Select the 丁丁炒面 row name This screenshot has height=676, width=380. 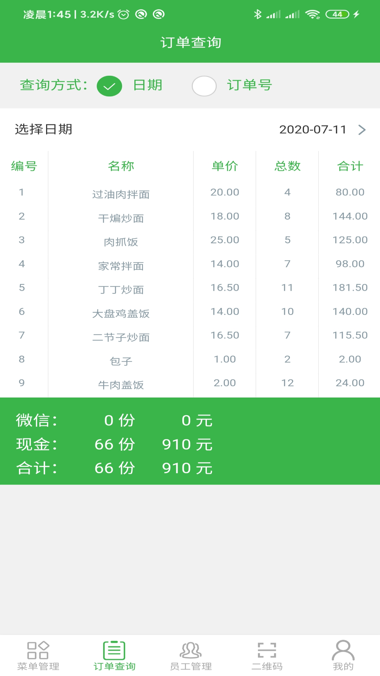(x=121, y=290)
